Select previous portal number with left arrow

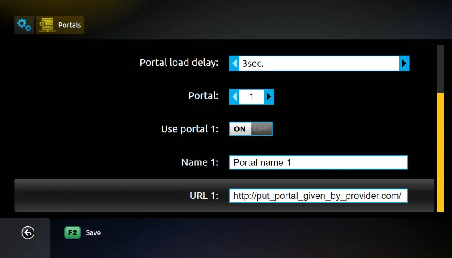point(234,97)
